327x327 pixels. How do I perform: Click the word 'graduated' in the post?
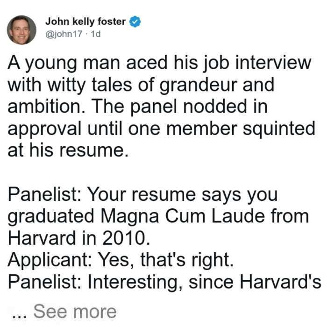tap(50, 217)
